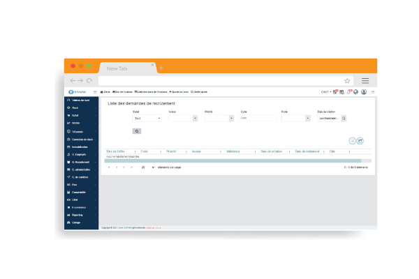Viewport: 419px width, 279px height.
Task: Expand the G. Recrutement sidebar menu
Action: point(81,162)
